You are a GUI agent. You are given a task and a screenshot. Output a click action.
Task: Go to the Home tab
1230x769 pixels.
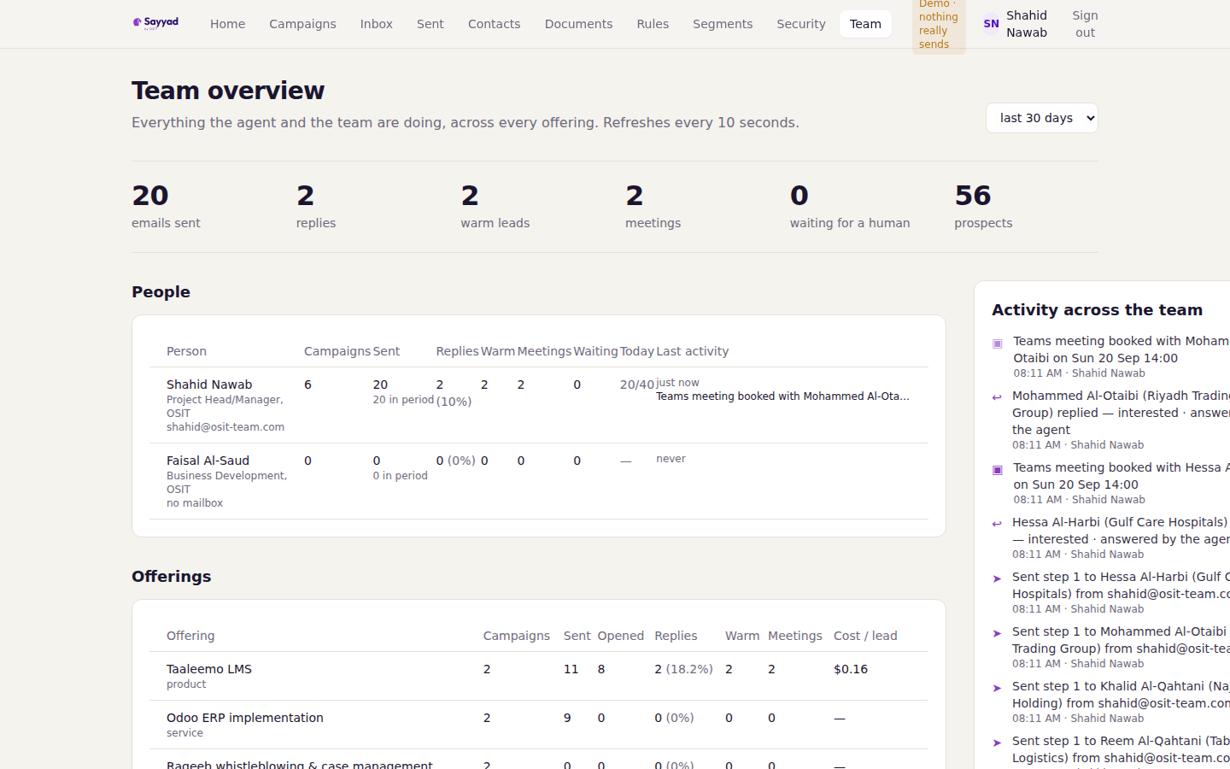pos(227,24)
